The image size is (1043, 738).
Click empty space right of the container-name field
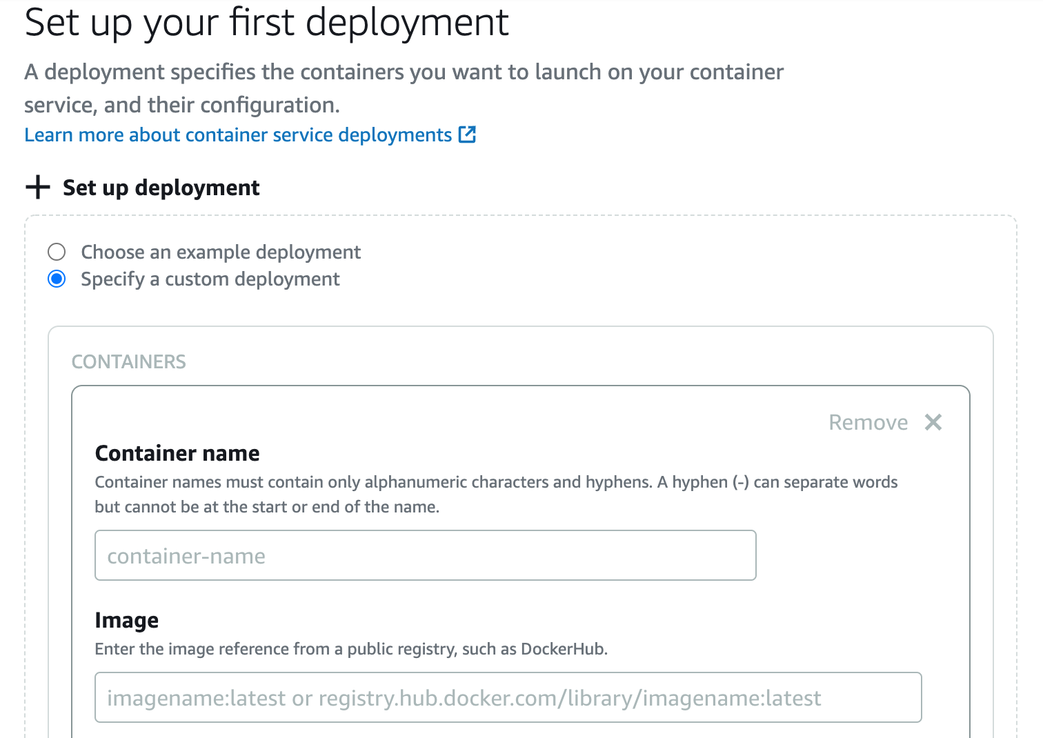coord(862,555)
